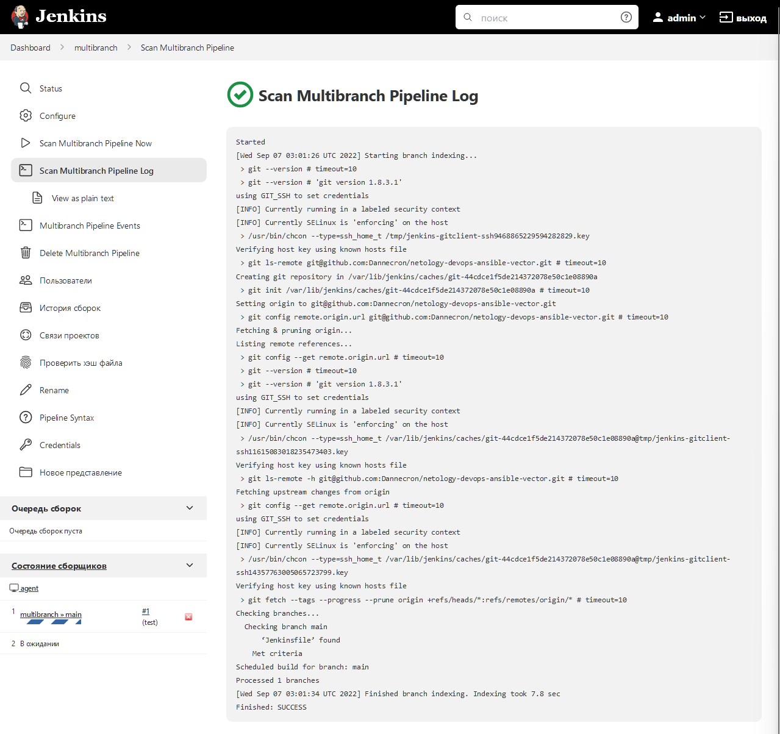Open Проверить хэш файла via fingerprint icon

pos(25,362)
